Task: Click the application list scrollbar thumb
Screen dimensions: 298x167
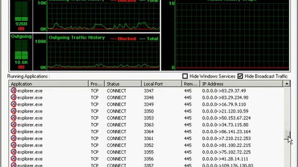Action: pyautogui.click(x=287, y=135)
